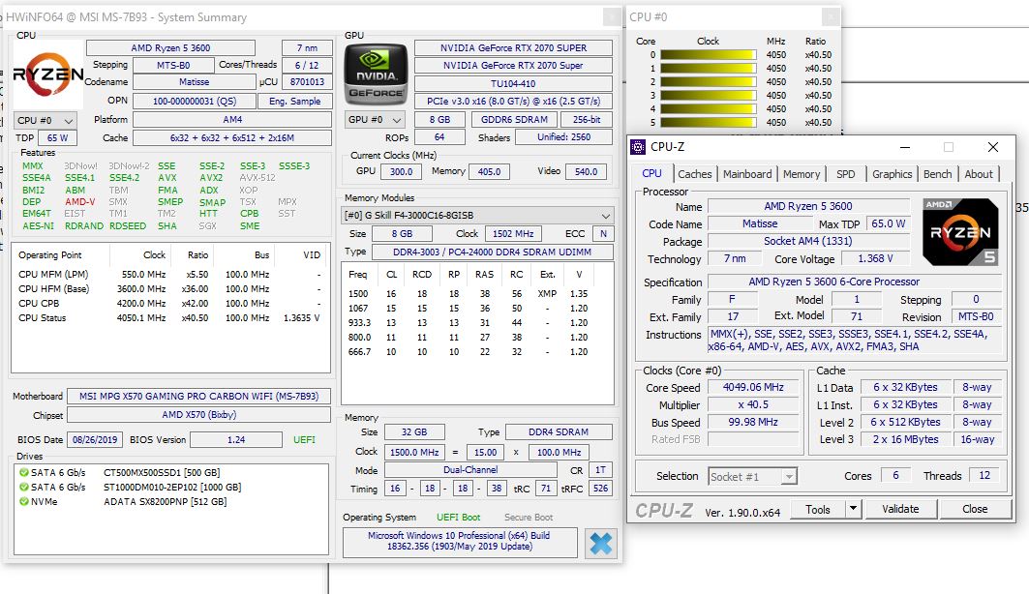The width and height of the screenshot is (1029, 594).
Task: Click the Bus Speed 99.98 MHz value in CPU-Z
Action: point(753,422)
